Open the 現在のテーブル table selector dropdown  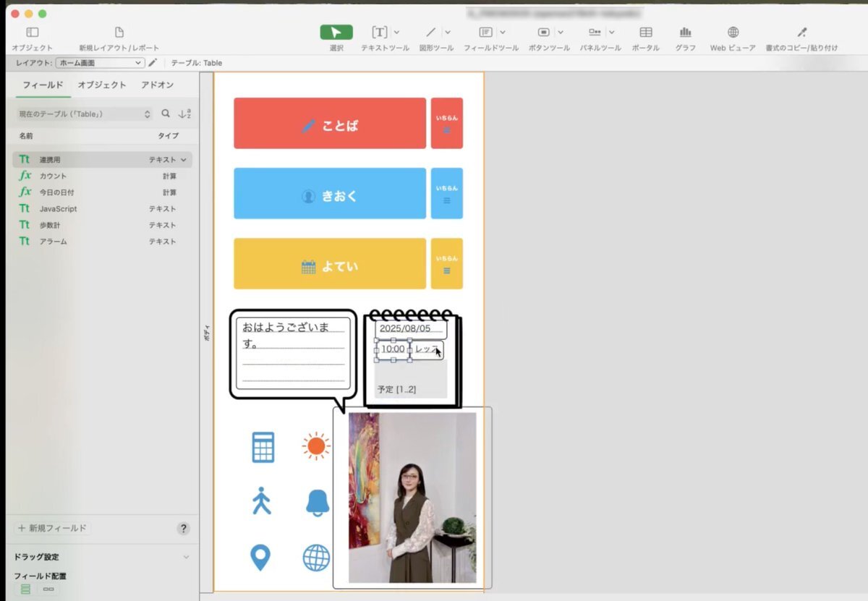84,114
